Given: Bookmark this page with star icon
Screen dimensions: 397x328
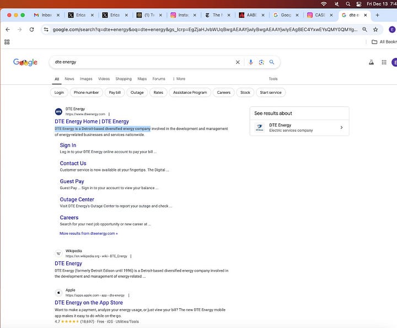Looking at the screenshot, I should (x=375, y=30).
